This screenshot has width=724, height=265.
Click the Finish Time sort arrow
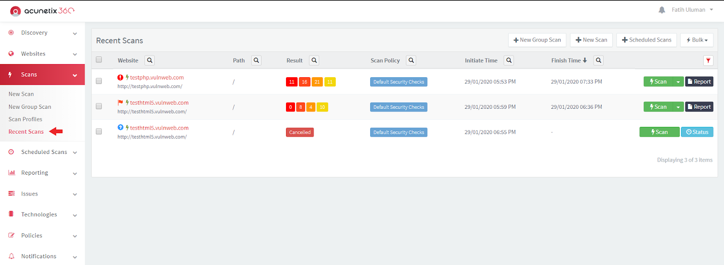point(585,60)
